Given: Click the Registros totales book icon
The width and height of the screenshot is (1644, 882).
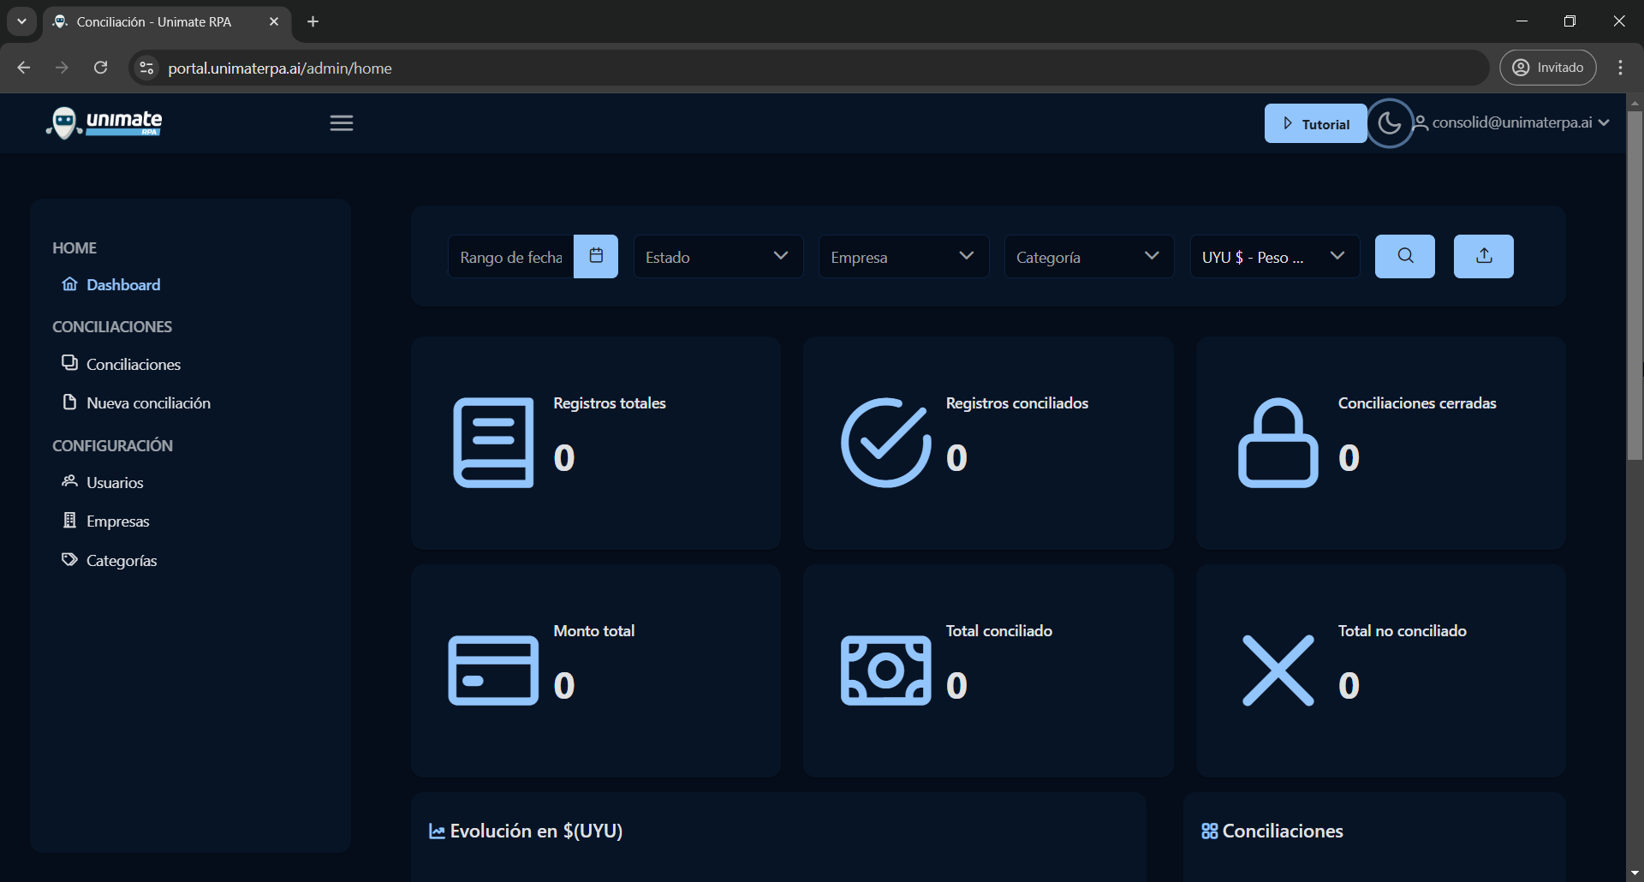Looking at the screenshot, I should (493, 443).
